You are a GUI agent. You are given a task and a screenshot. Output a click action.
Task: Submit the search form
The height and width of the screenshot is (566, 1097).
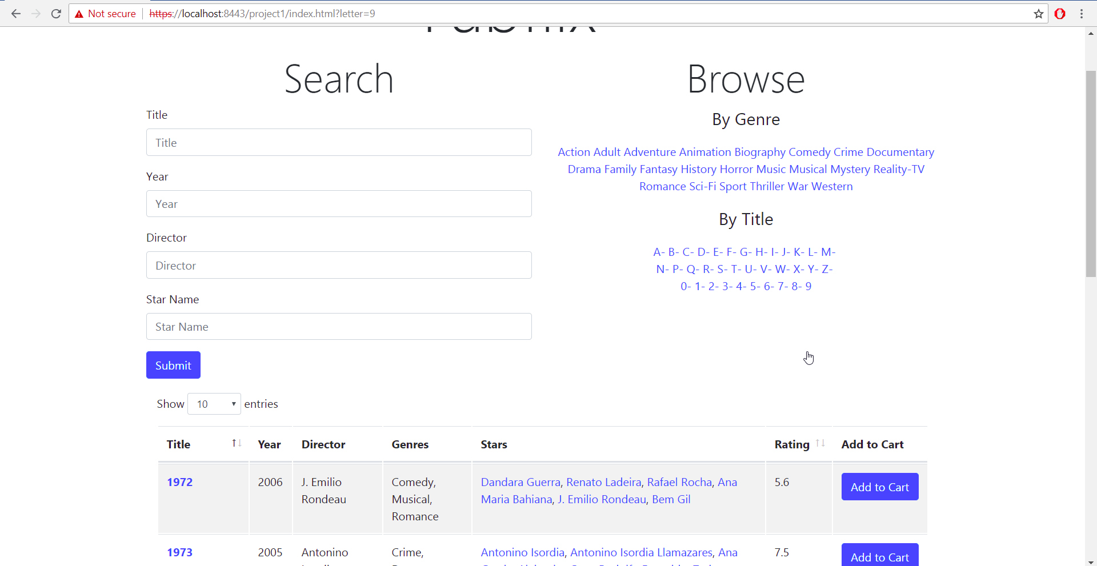click(173, 365)
